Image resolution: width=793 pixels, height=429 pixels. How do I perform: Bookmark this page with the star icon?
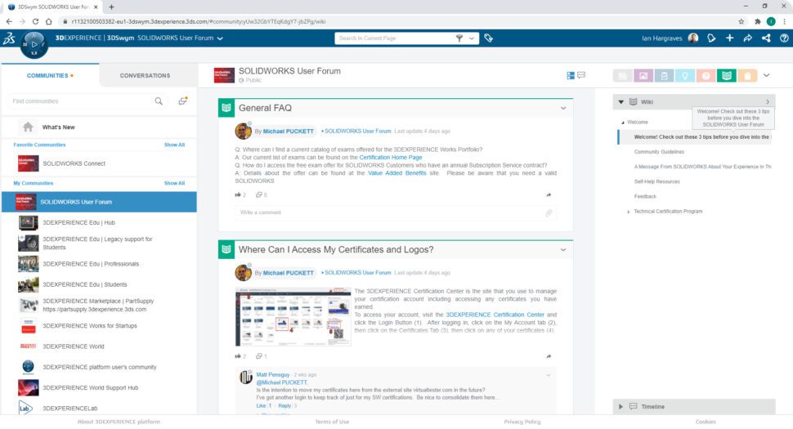[741, 21]
